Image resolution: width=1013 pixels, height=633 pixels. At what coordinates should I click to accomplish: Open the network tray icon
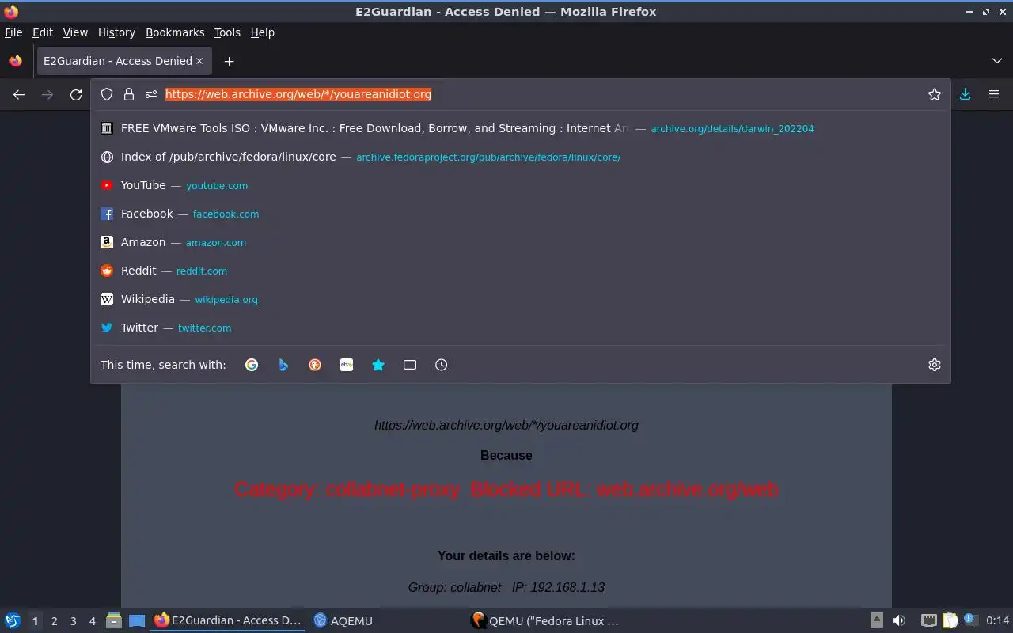pyautogui.click(x=929, y=621)
